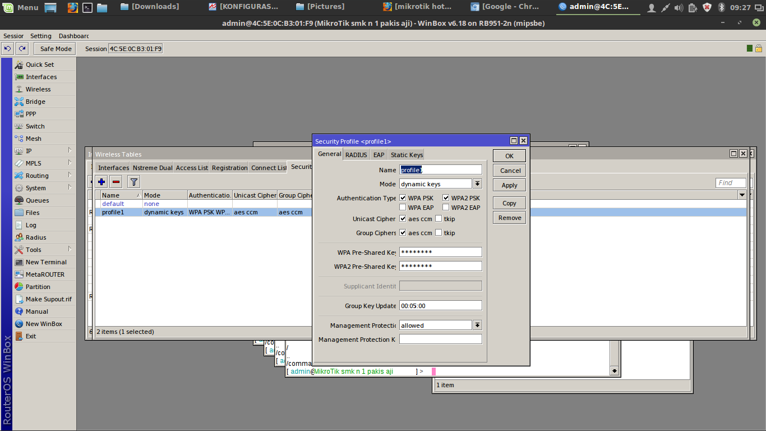
Task: Remove selected profile with minus icon
Action: [116, 181]
